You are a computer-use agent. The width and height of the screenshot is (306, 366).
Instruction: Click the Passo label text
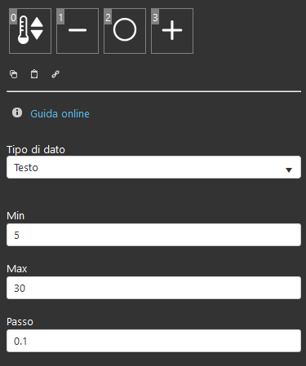tap(20, 322)
